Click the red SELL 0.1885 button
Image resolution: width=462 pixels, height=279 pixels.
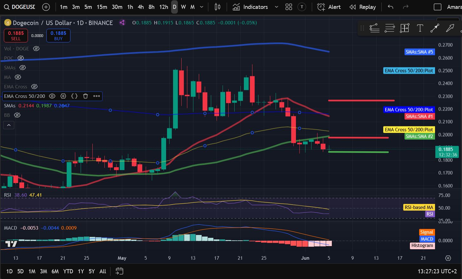point(16,35)
